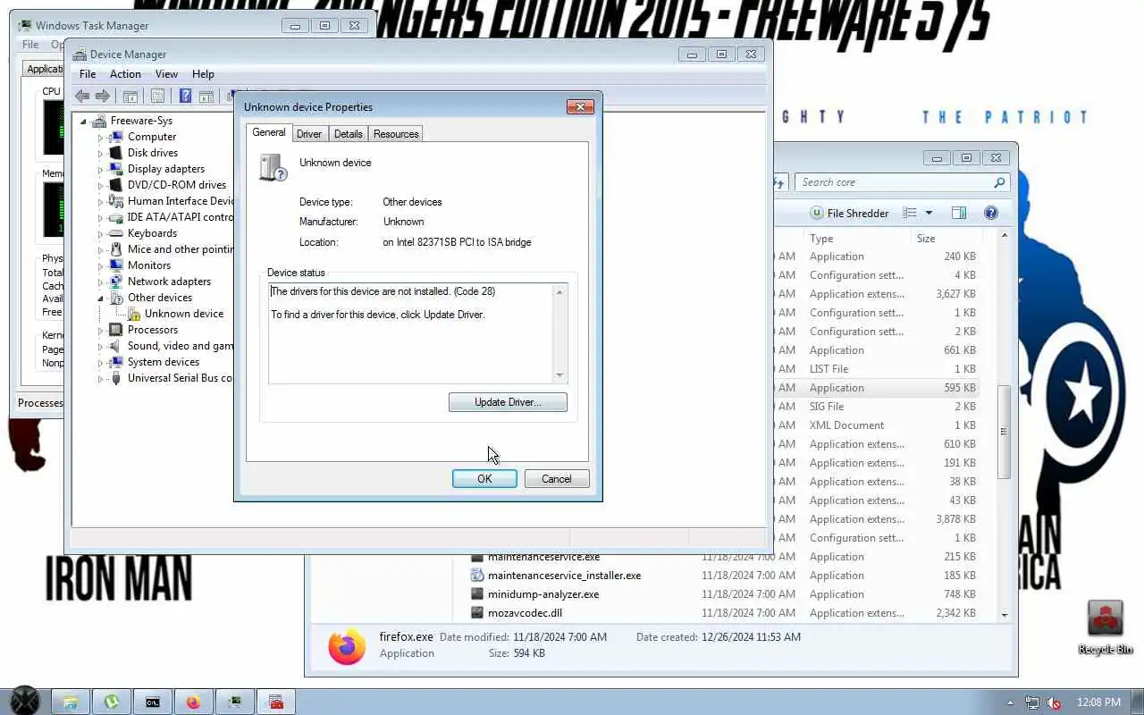Click the Recycle Bin desktop icon
1144x715 pixels.
[x=1106, y=627]
